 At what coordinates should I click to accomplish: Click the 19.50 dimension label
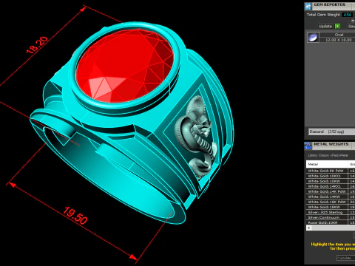click(x=75, y=216)
